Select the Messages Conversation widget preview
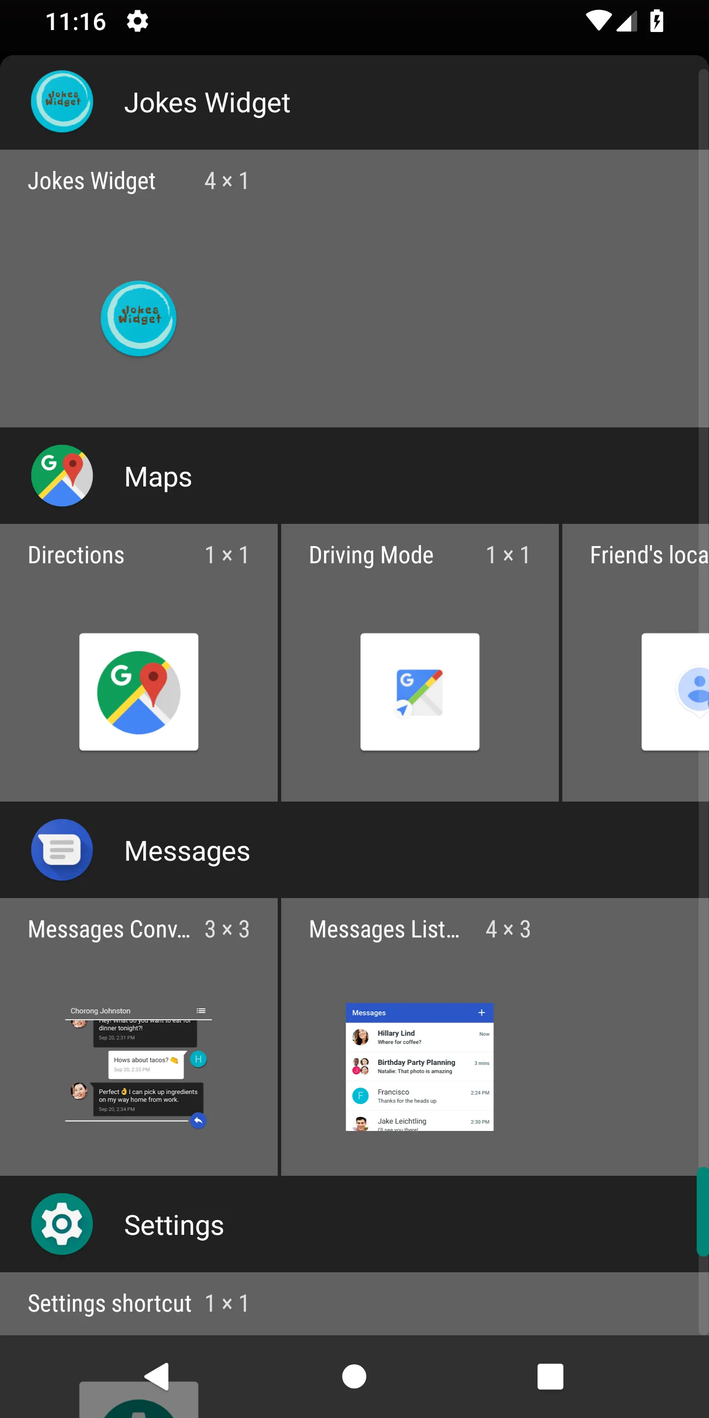The image size is (709, 1418). click(139, 1066)
